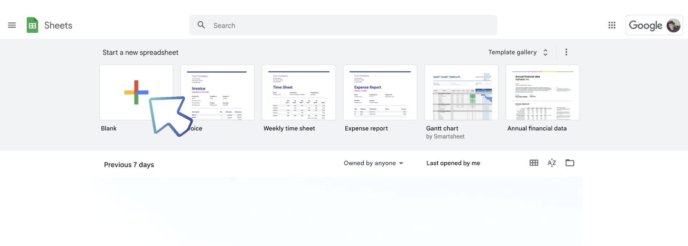The width and height of the screenshot is (688, 246).
Task: Expand the Template gallery
Action: [518, 52]
